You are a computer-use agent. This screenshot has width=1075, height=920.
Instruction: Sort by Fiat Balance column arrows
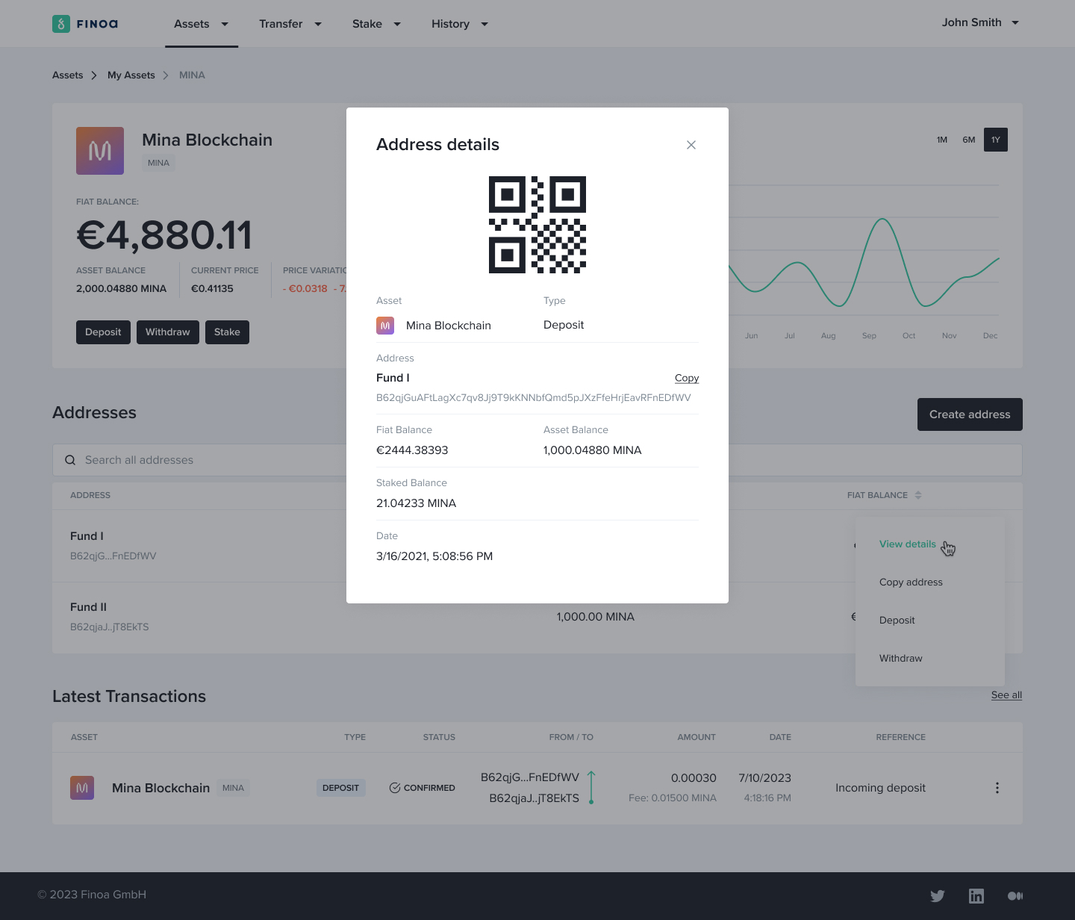(918, 495)
